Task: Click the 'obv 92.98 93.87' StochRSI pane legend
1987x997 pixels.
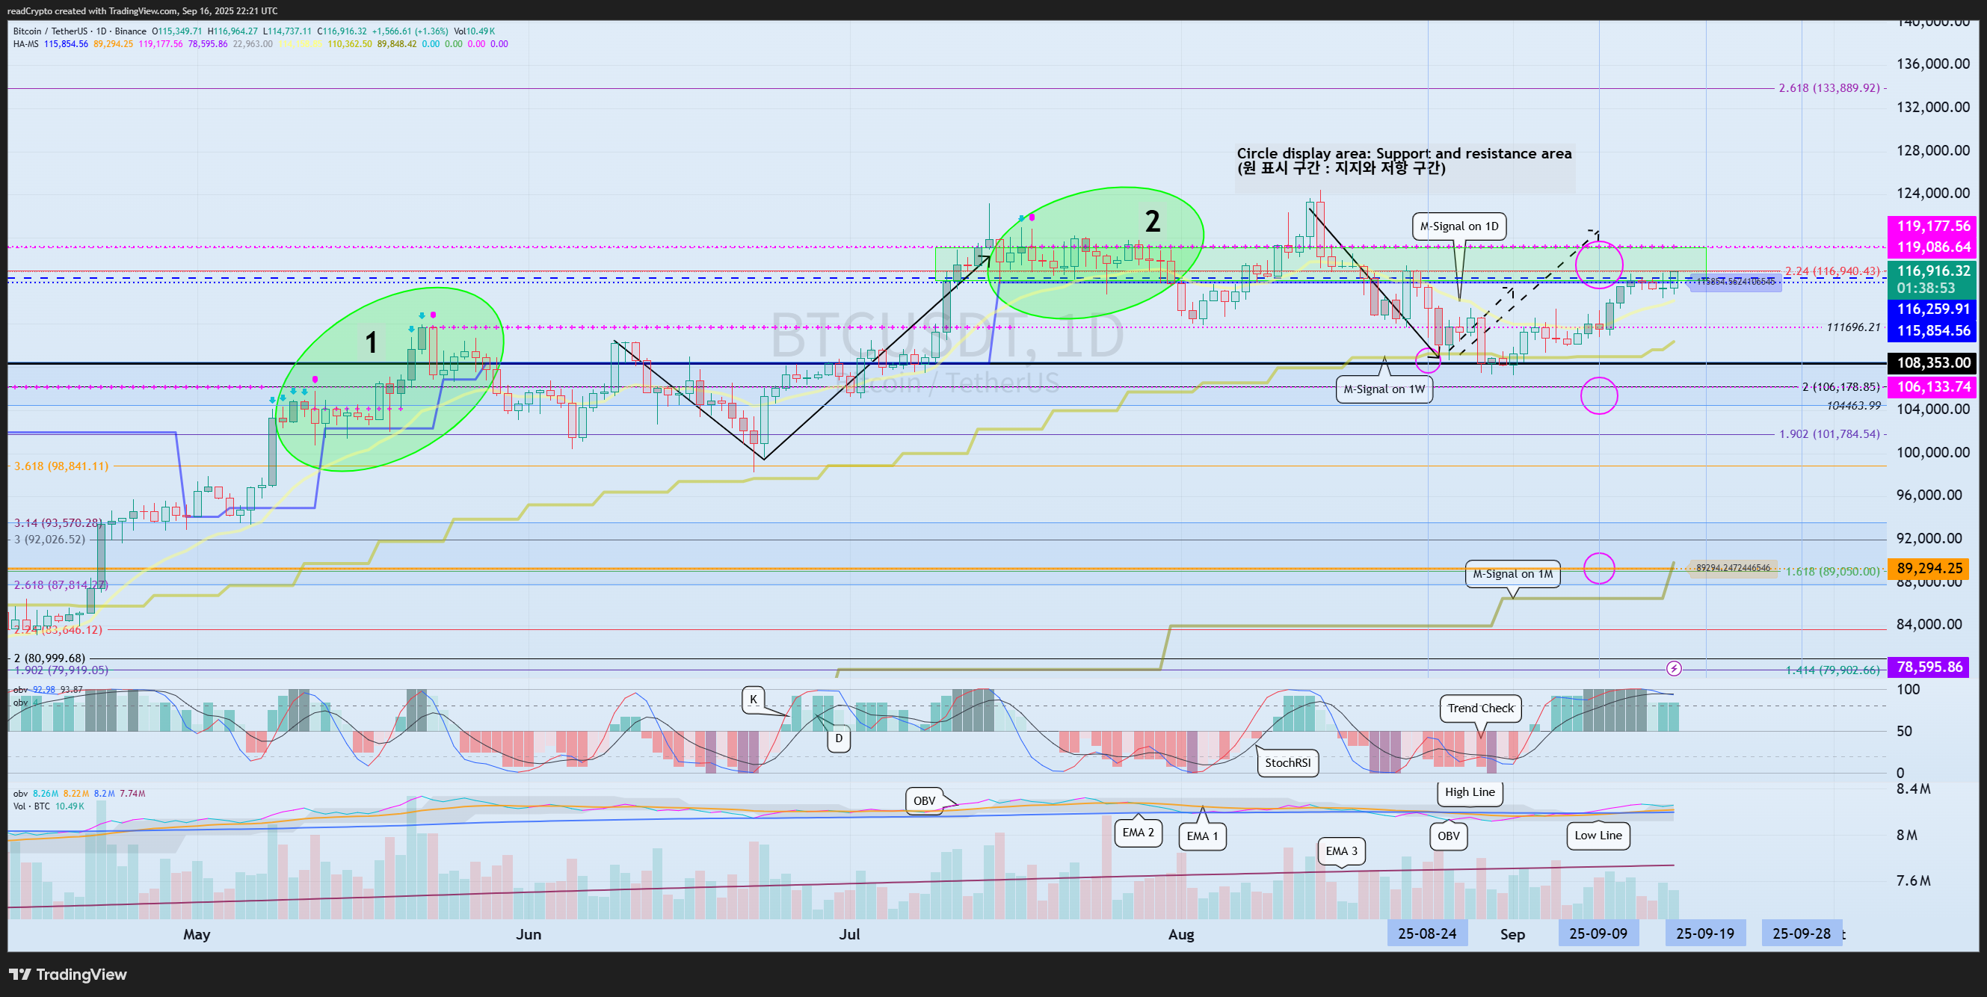Action: click(48, 689)
